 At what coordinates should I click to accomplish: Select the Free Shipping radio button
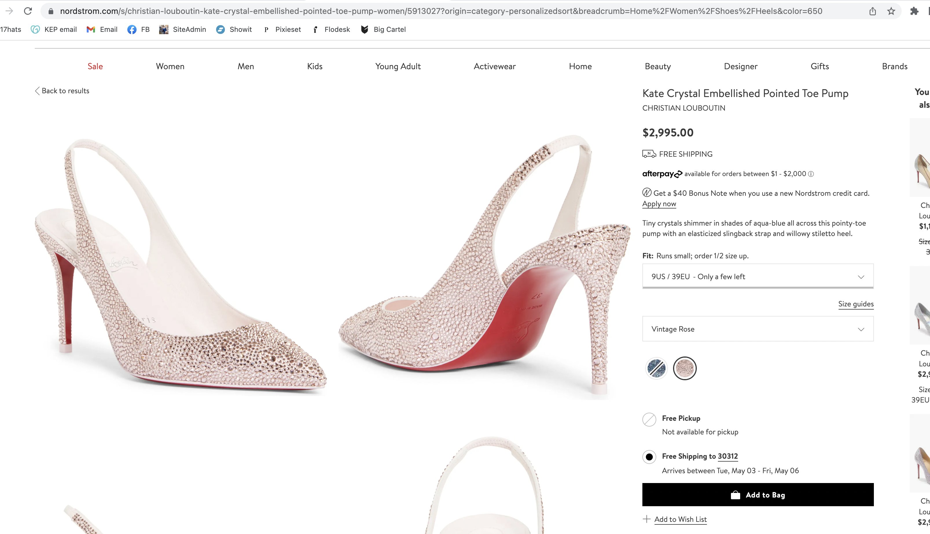649,457
